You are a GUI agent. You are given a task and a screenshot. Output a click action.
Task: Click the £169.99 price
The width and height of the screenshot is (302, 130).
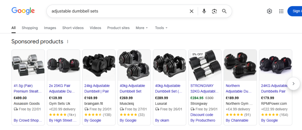click(91, 98)
